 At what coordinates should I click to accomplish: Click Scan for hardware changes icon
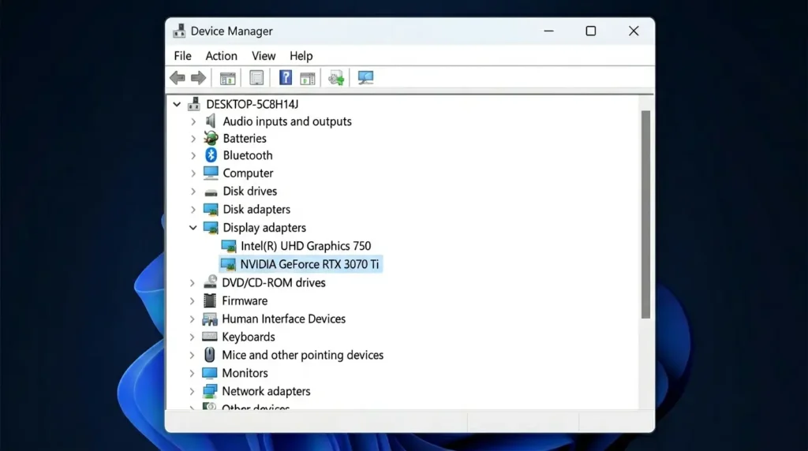click(365, 78)
